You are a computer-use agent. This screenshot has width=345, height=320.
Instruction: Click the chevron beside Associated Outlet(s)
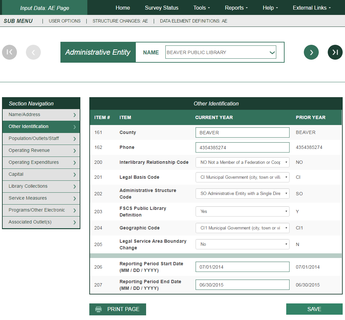tap(74, 223)
